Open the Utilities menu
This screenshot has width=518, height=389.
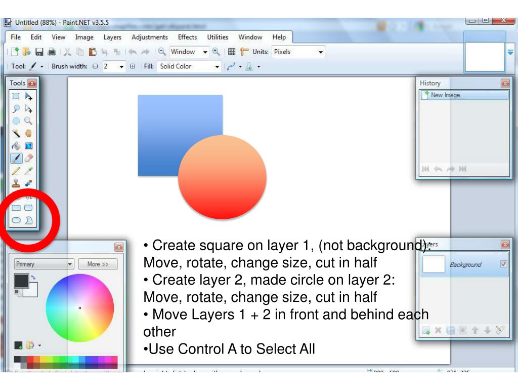click(x=218, y=37)
